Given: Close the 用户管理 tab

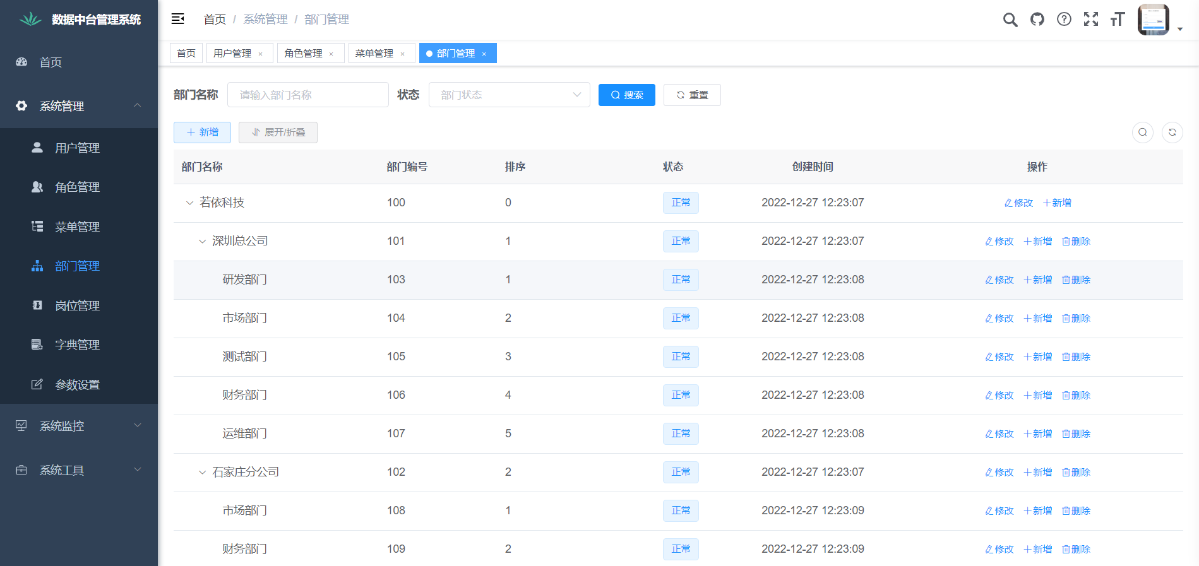Looking at the screenshot, I should pyautogui.click(x=260, y=54).
